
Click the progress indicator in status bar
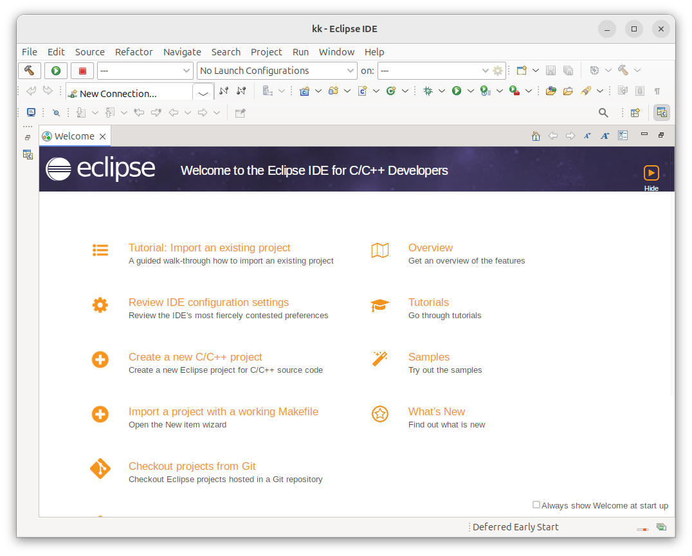pos(642,529)
